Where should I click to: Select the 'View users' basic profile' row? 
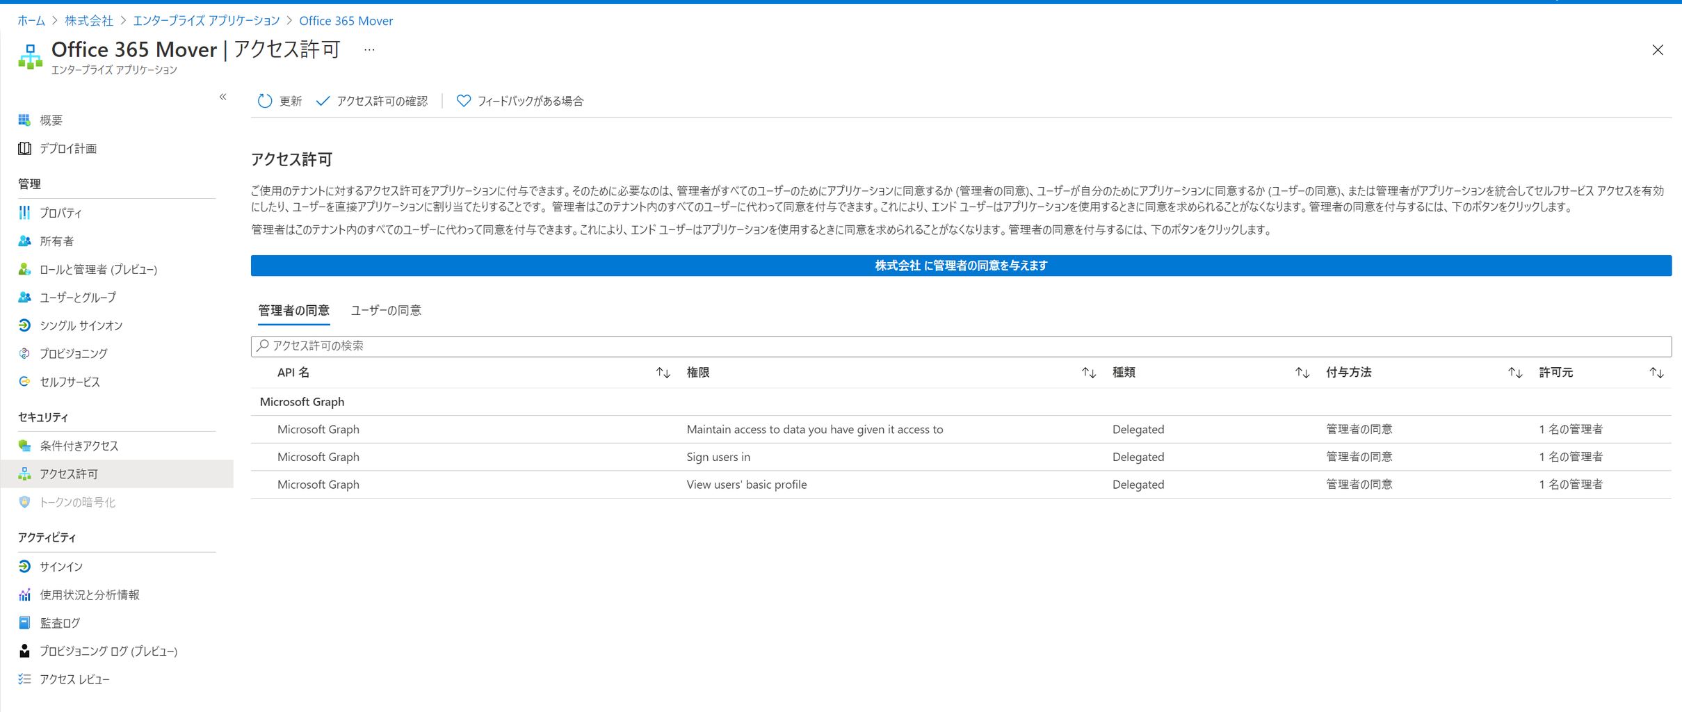[961, 485]
